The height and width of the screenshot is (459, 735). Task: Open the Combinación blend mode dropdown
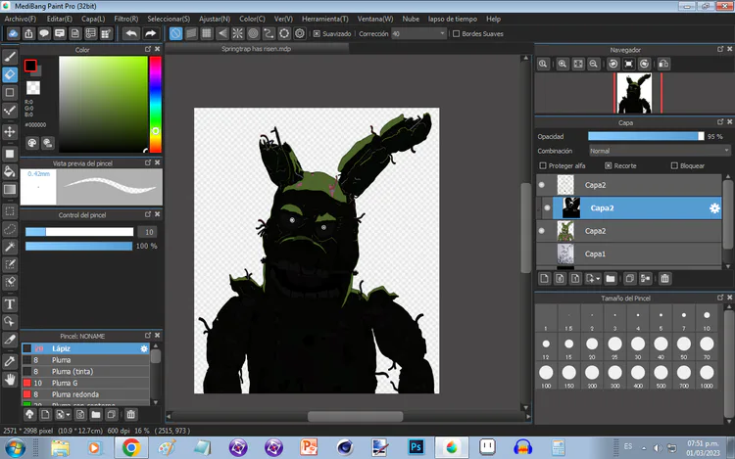point(658,151)
